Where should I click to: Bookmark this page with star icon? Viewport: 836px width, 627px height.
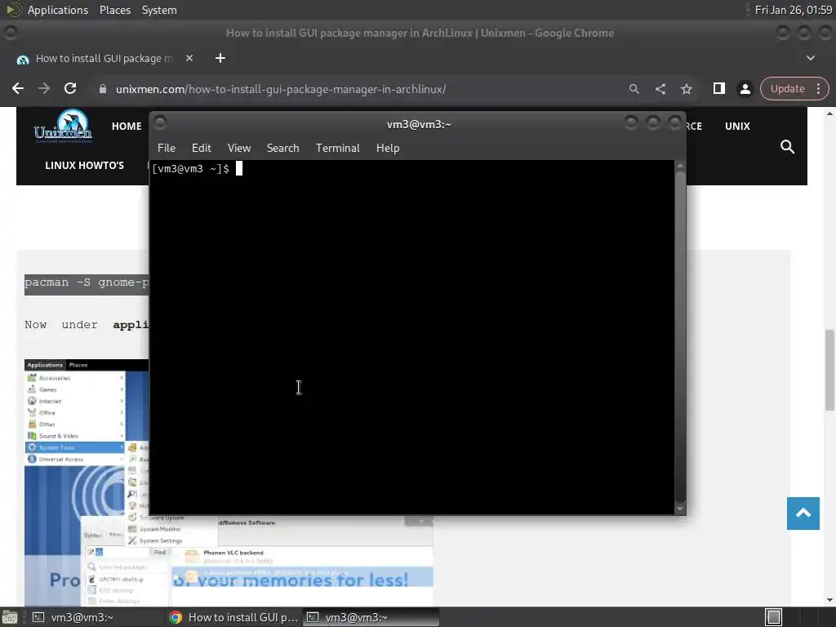(x=686, y=89)
